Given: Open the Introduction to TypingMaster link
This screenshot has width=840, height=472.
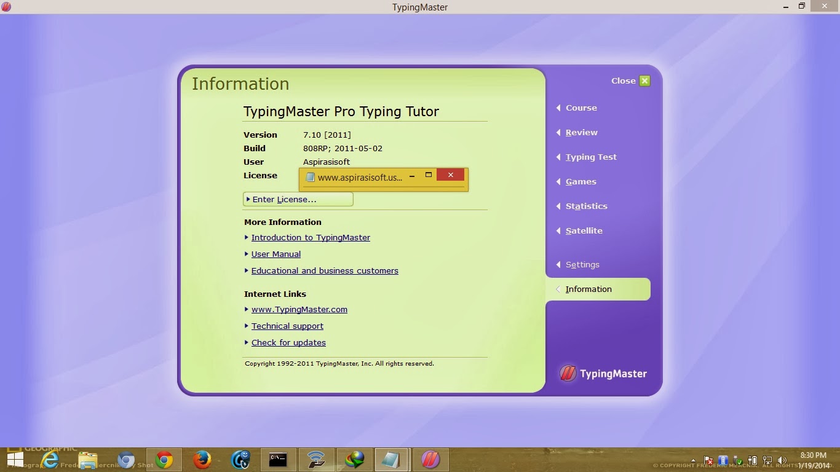Looking at the screenshot, I should pos(311,237).
